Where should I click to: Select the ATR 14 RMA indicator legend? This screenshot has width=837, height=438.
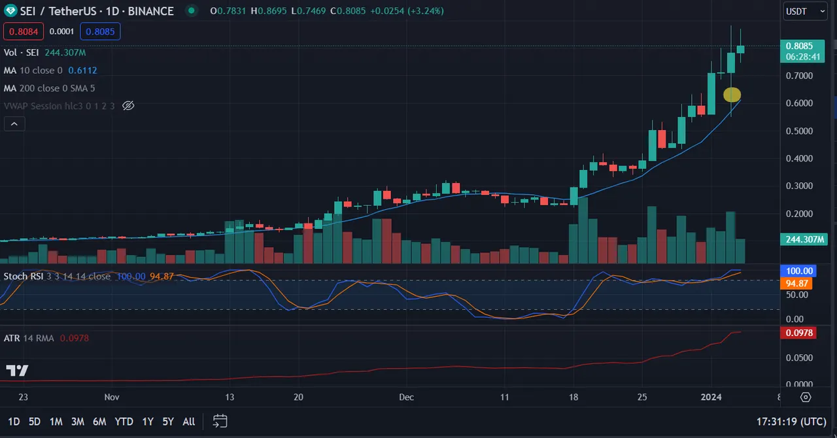tap(29, 338)
